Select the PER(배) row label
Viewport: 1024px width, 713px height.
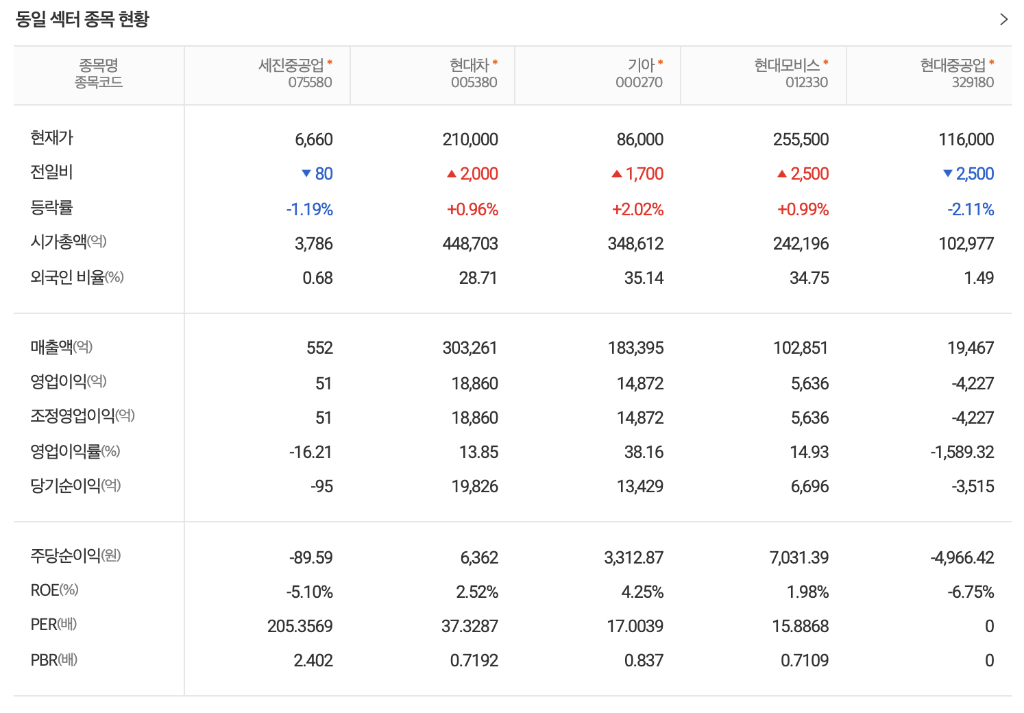pos(53,625)
